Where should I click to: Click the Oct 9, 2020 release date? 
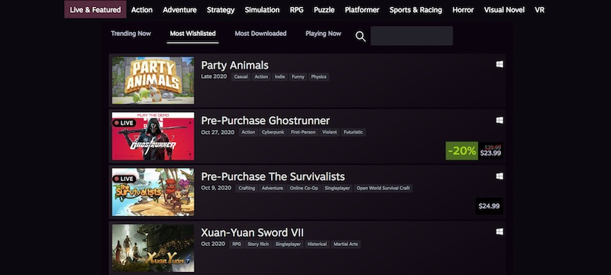pos(216,188)
